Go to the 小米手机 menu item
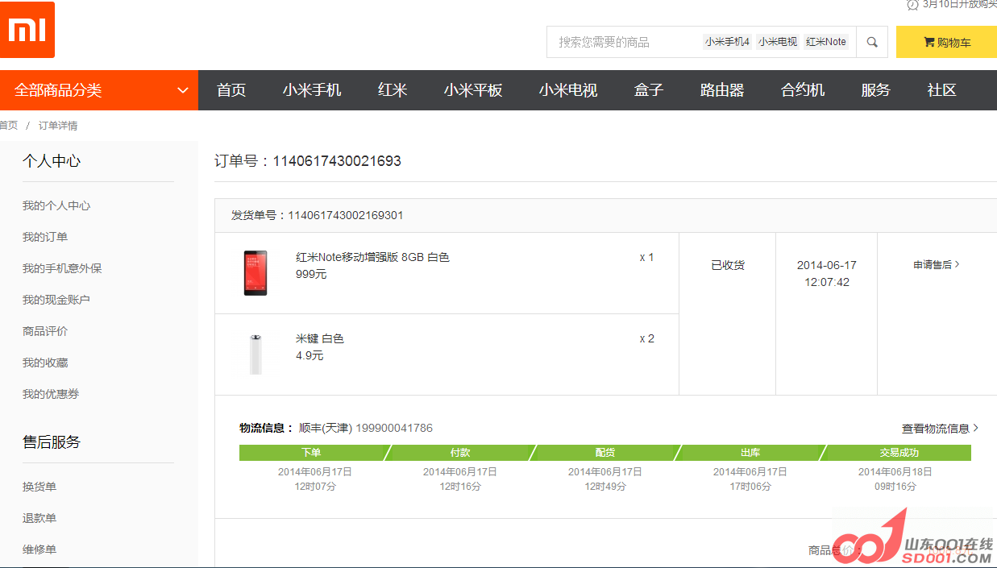Image resolution: width=997 pixels, height=568 pixels. click(x=312, y=90)
